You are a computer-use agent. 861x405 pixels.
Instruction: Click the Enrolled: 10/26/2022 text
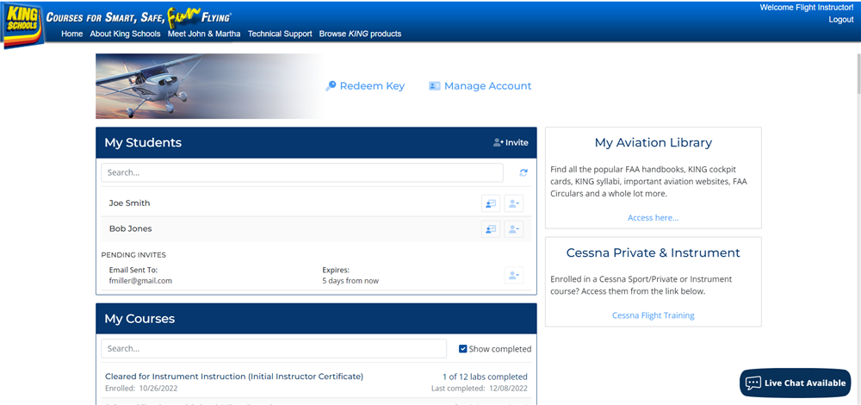point(141,389)
